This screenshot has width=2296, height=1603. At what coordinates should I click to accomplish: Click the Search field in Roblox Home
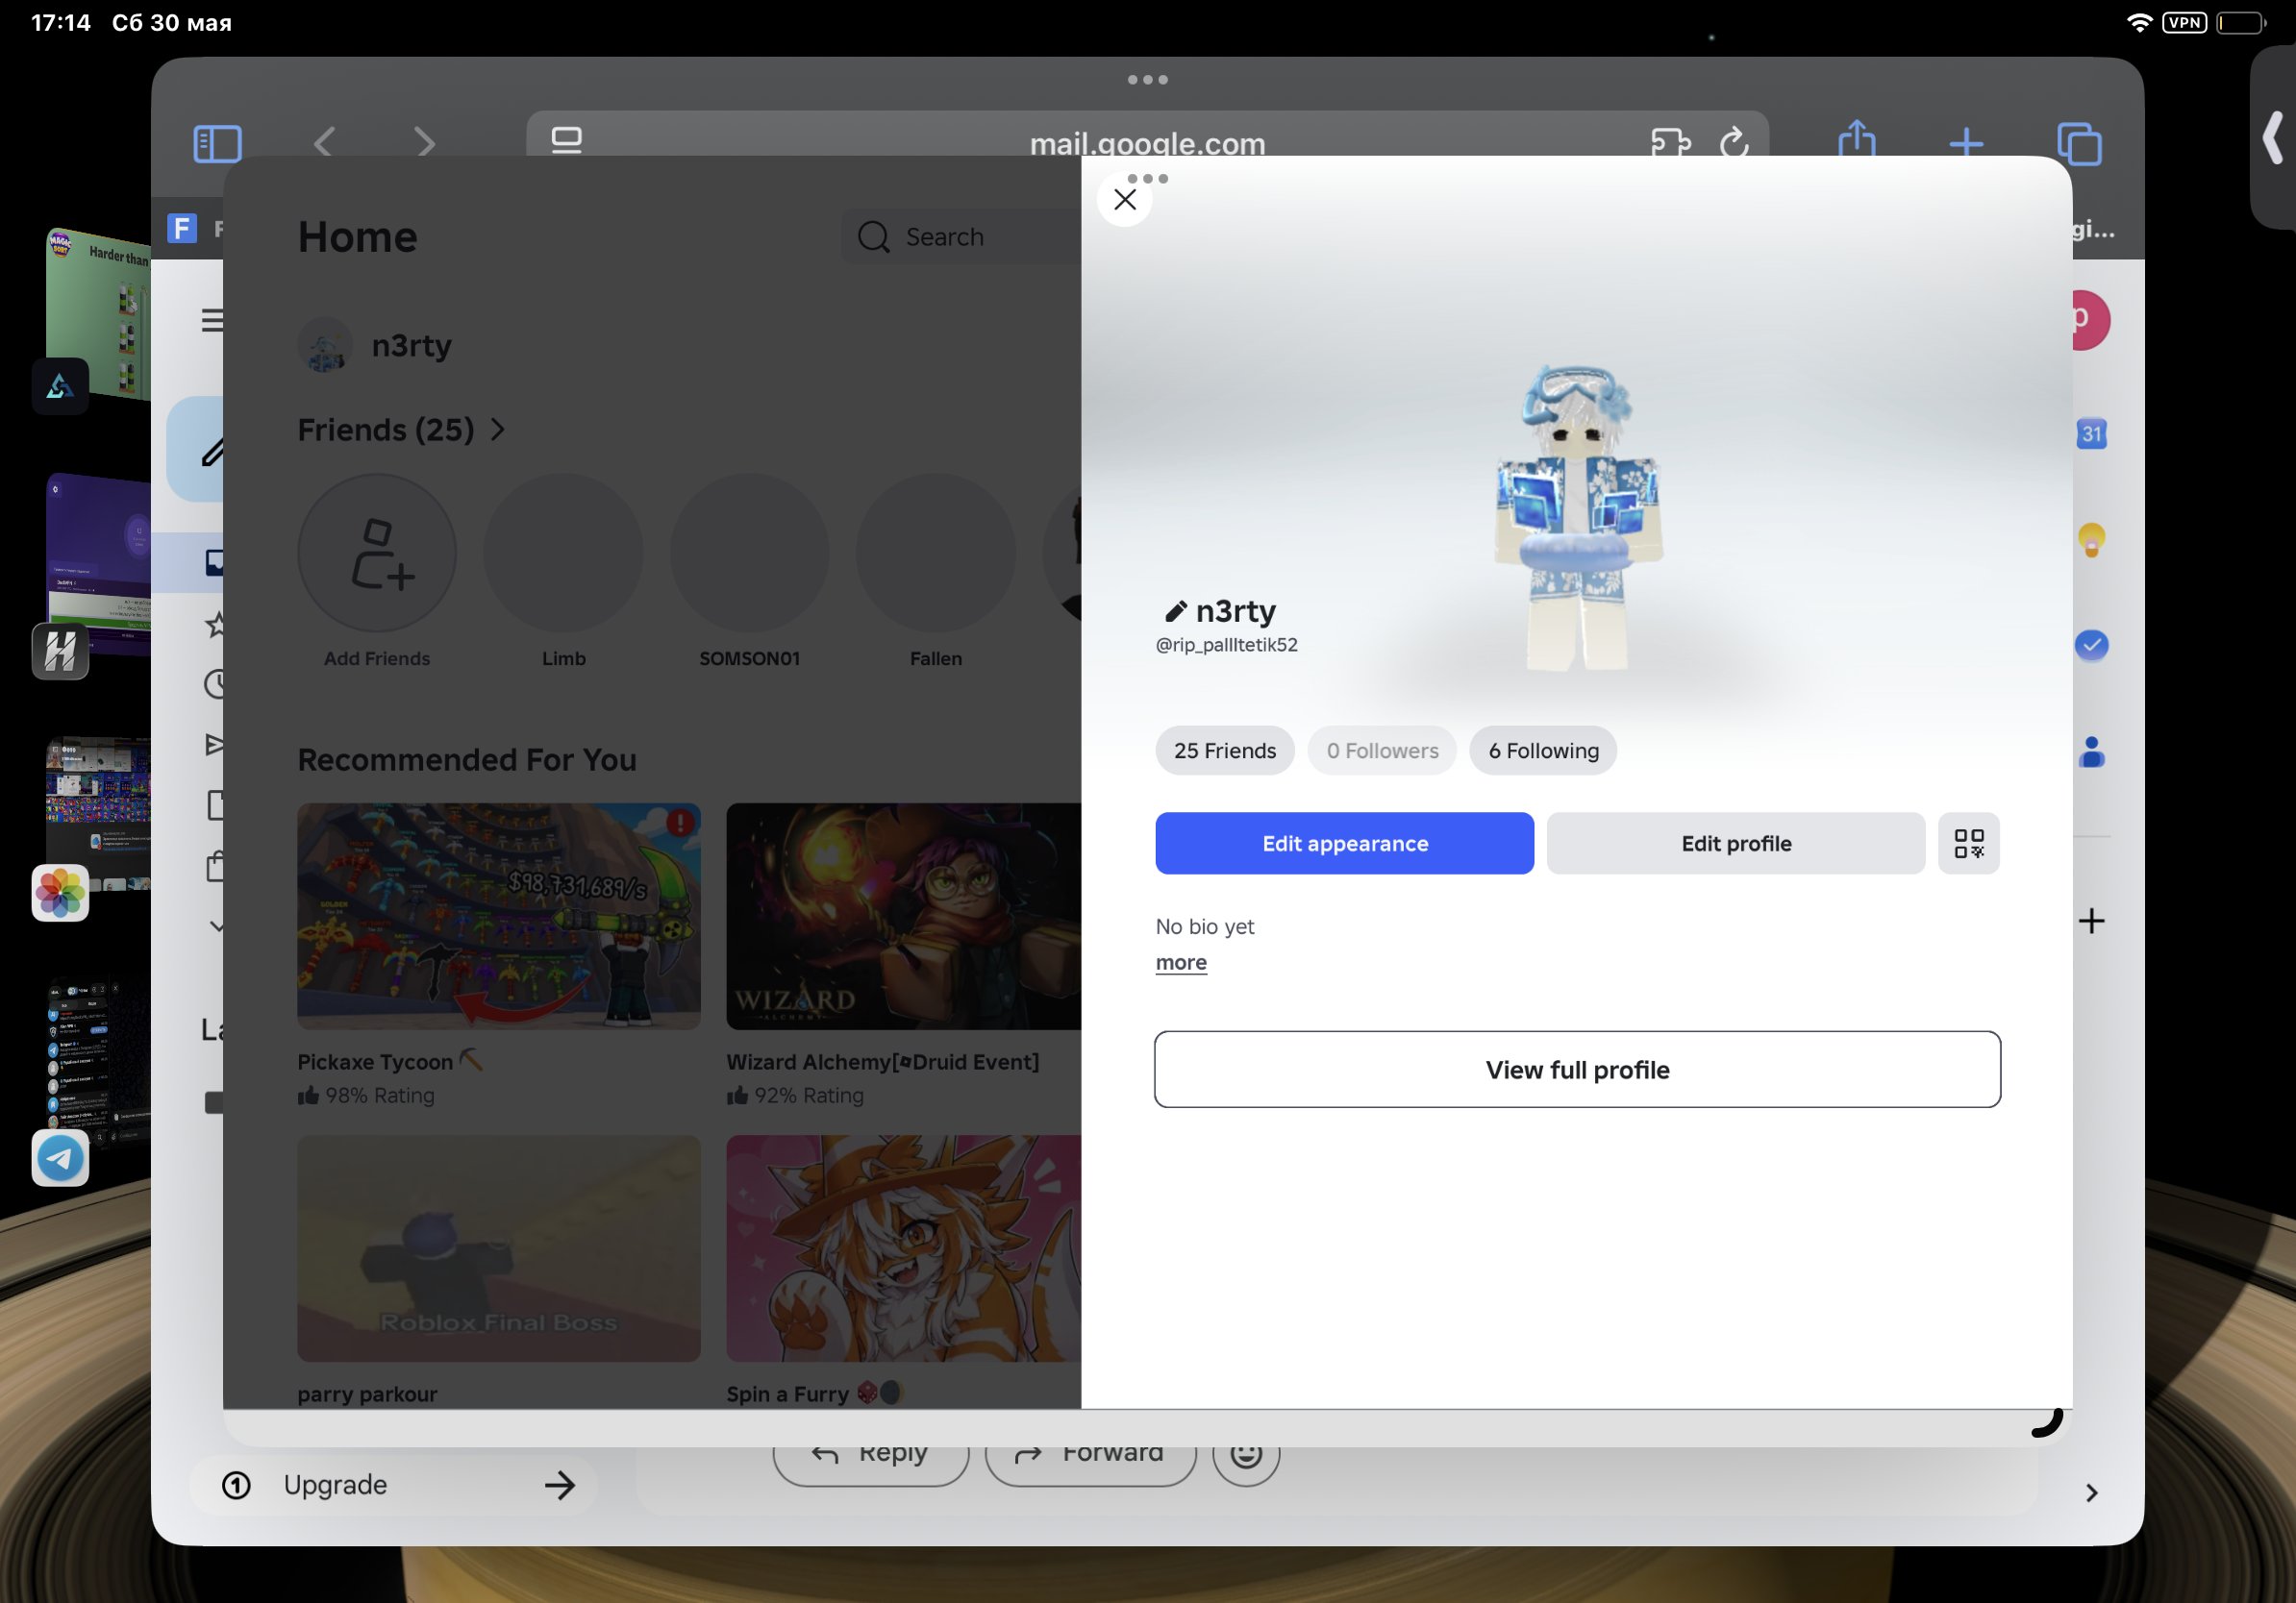pyautogui.click(x=961, y=236)
